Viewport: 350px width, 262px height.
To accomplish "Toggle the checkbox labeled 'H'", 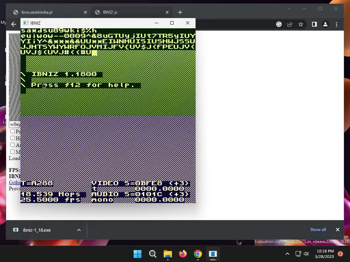I will click(13, 138).
